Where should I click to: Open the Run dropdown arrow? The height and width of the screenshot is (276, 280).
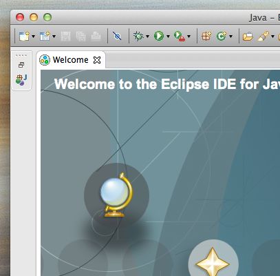pyautogui.click(x=168, y=37)
